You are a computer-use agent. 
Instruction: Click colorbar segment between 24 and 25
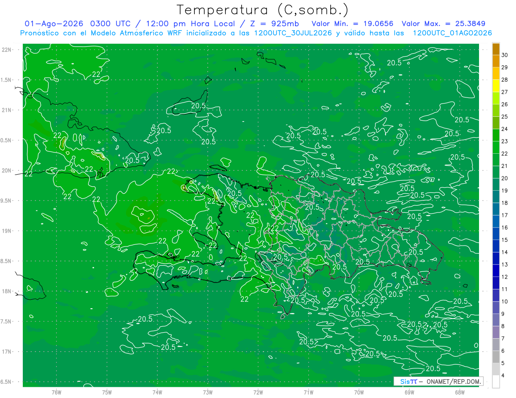coord(496,123)
